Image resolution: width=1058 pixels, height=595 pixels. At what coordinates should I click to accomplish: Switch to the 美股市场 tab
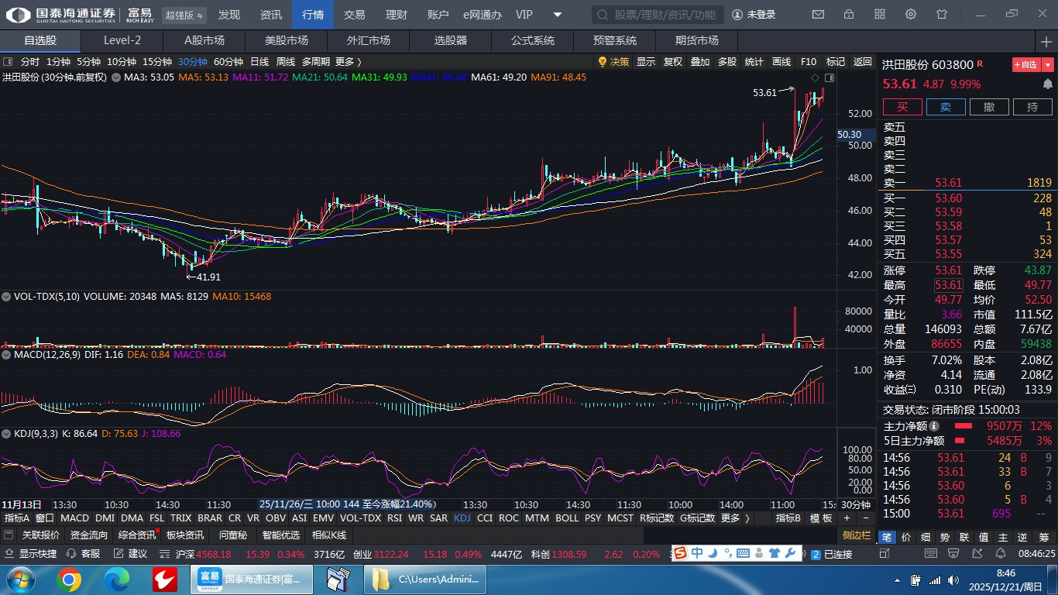tap(286, 41)
